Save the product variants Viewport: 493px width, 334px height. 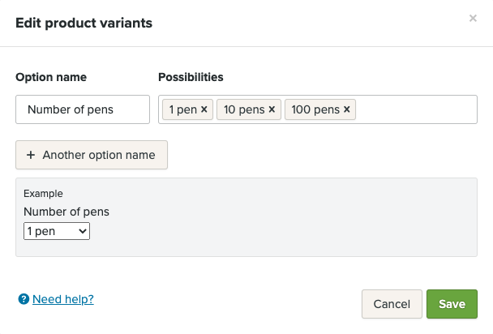452,304
